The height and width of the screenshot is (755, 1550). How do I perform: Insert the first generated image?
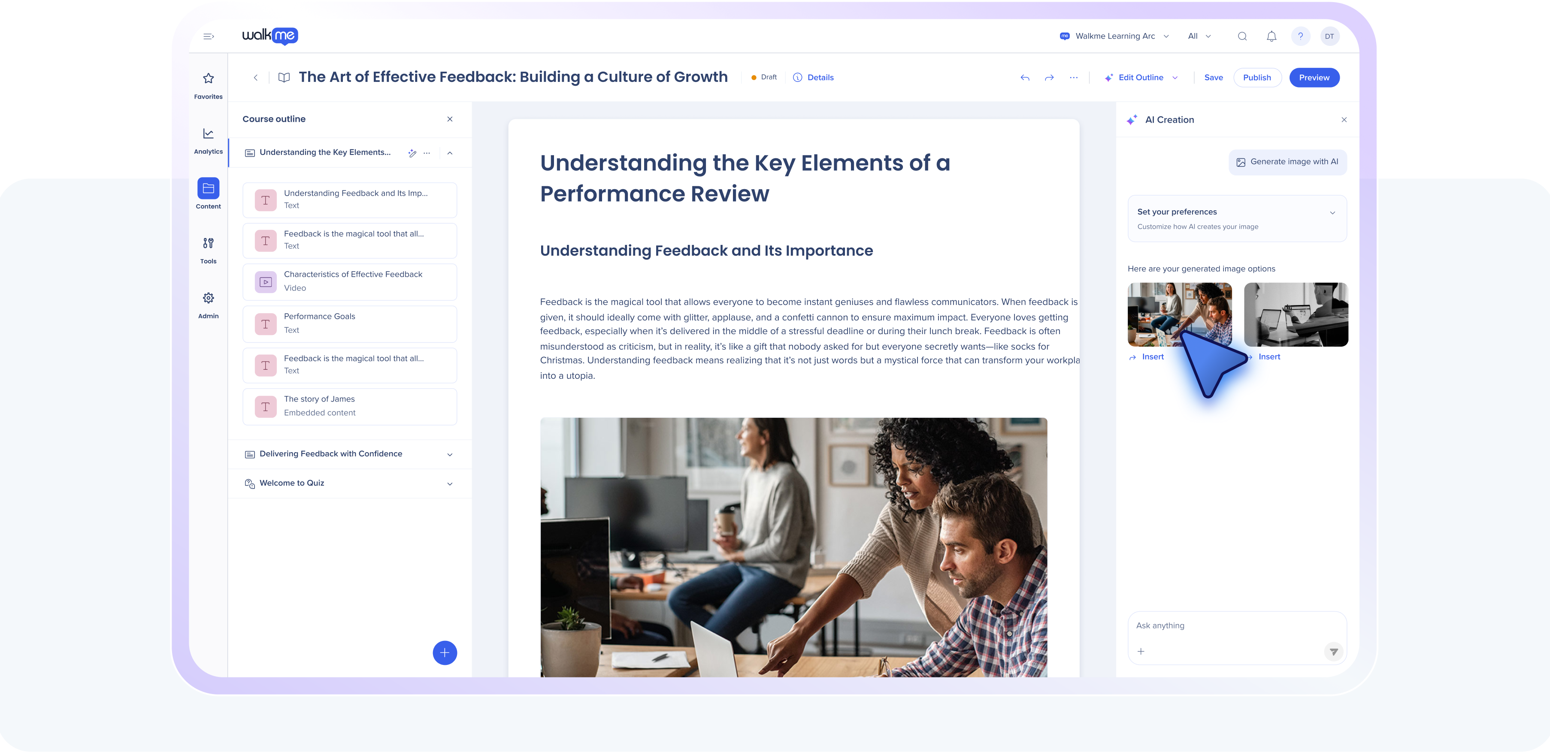(x=1146, y=357)
